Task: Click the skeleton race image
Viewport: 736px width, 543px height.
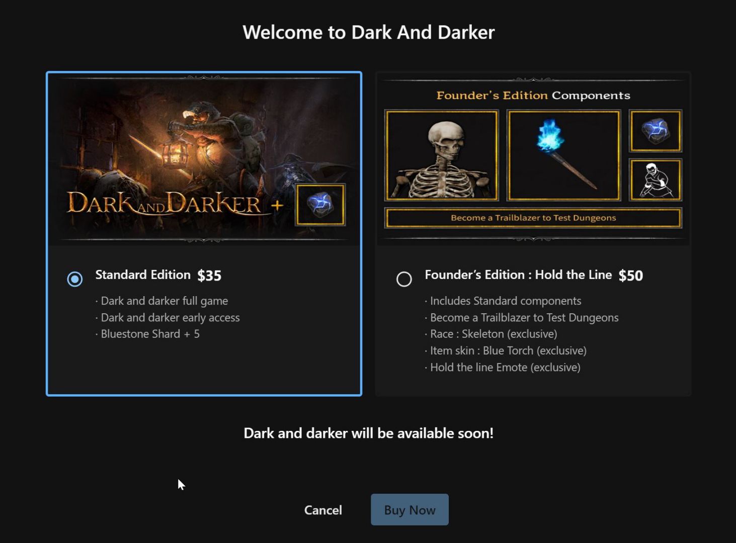Action: click(441, 155)
